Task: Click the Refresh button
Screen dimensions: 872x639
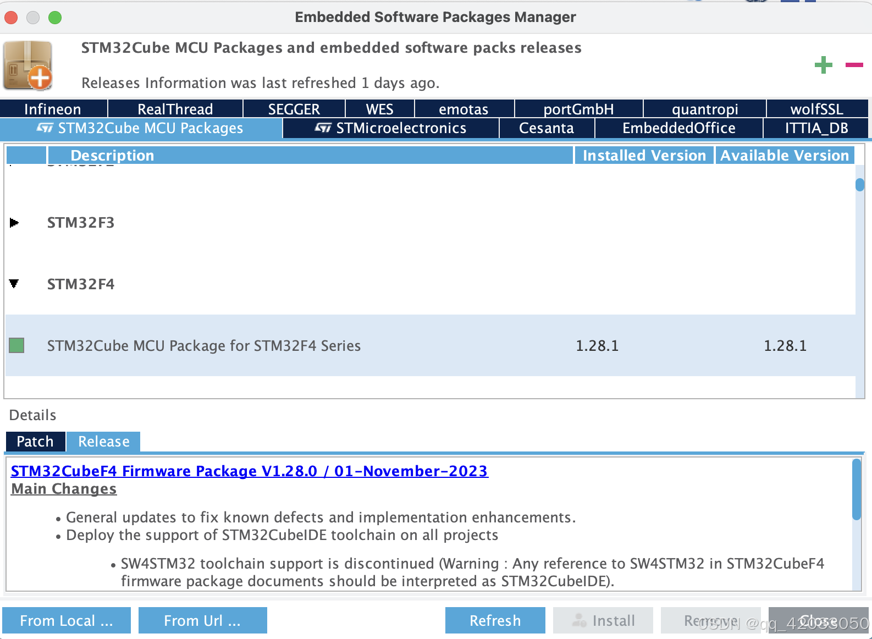Action: [495, 620]
